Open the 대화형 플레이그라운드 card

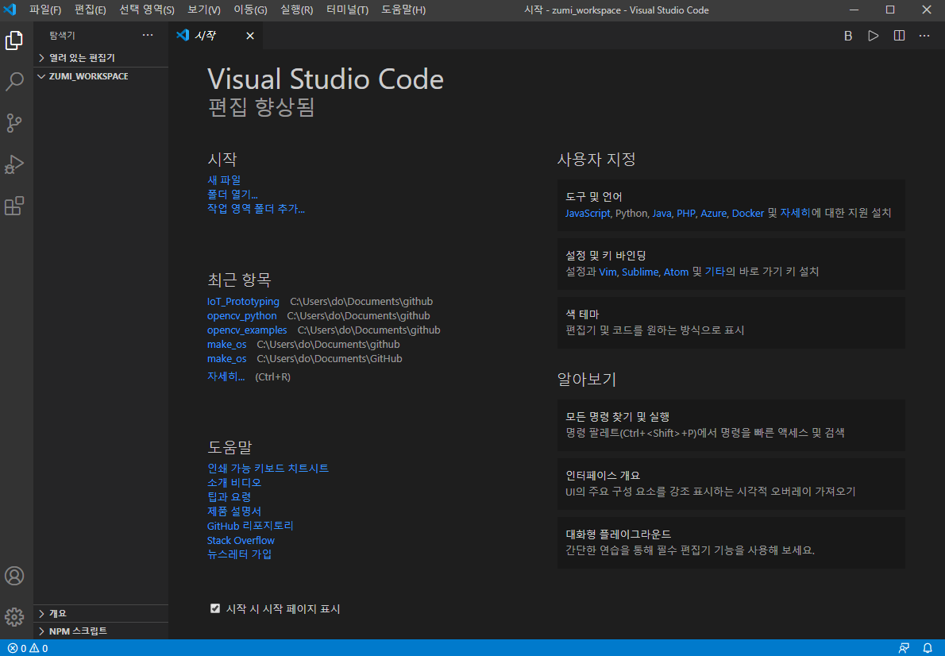(x=731, y=542)
